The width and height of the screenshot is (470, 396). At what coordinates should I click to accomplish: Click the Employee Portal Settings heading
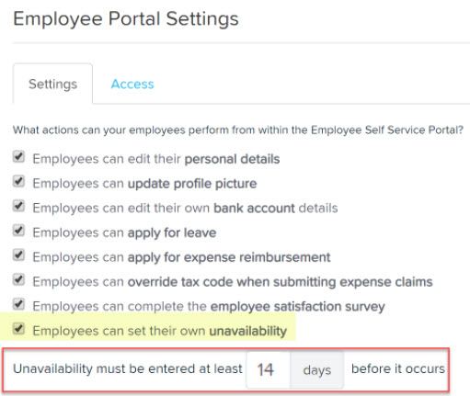click(126, 19)
